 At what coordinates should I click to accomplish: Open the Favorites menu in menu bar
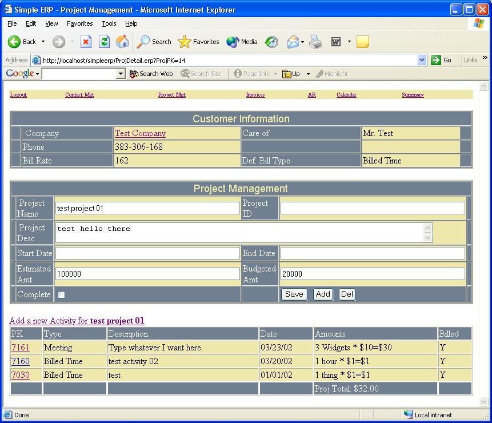click(79, 23)
